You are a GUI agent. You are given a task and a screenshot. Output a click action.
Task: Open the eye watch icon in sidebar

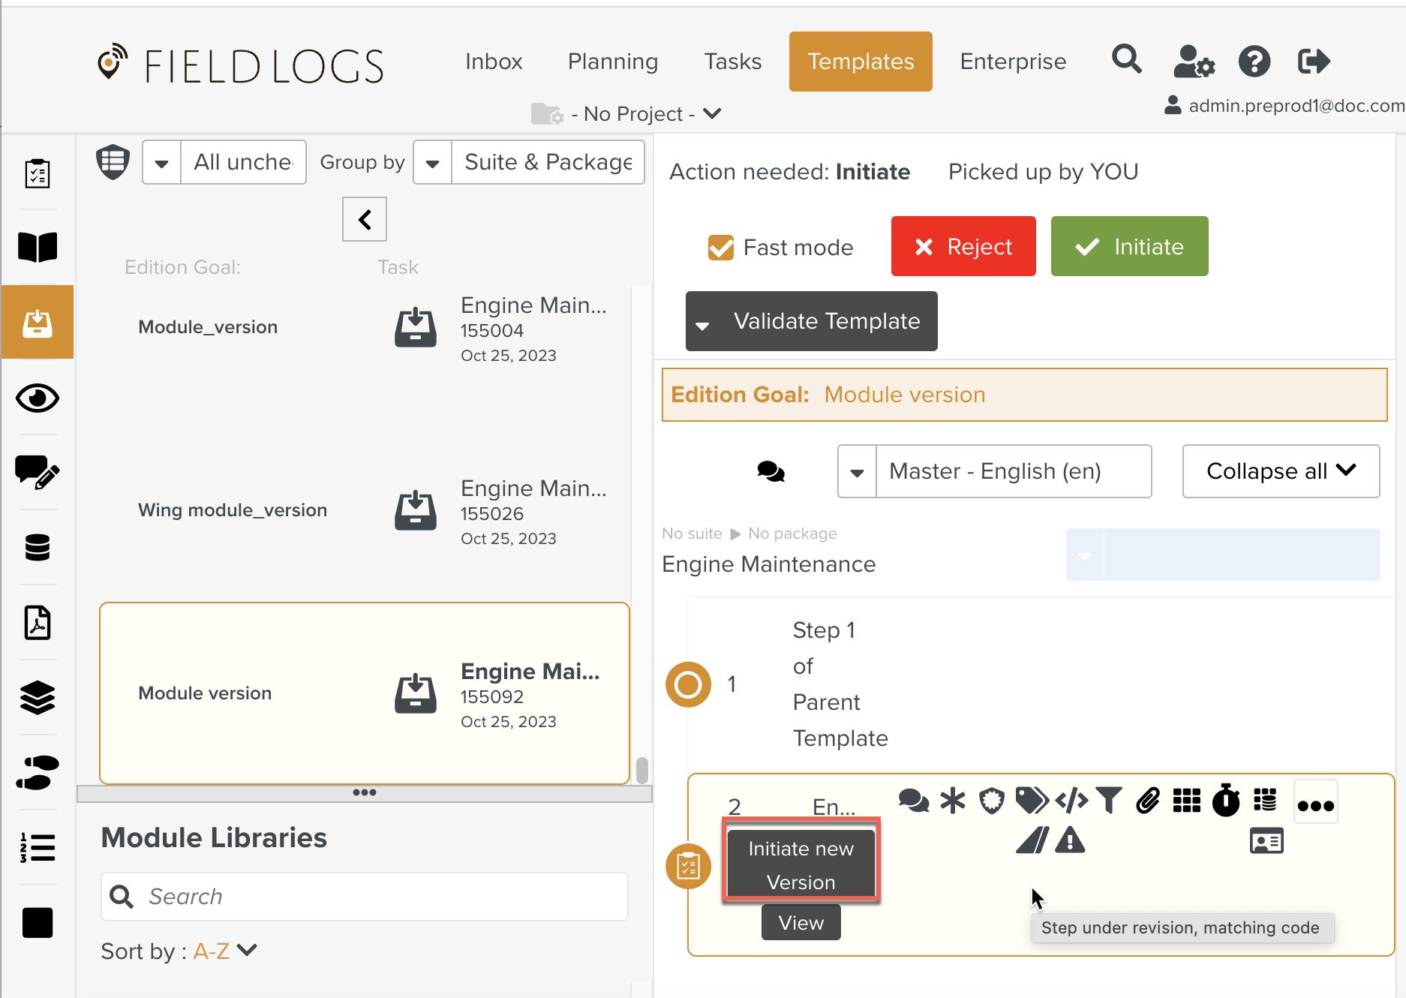(x=38, y=398)
